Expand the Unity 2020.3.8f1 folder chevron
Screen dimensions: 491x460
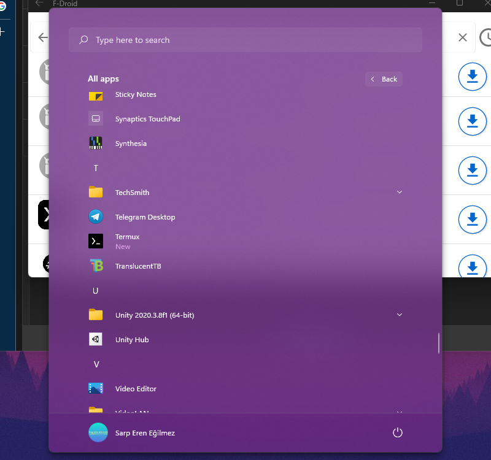coord(400,315)
